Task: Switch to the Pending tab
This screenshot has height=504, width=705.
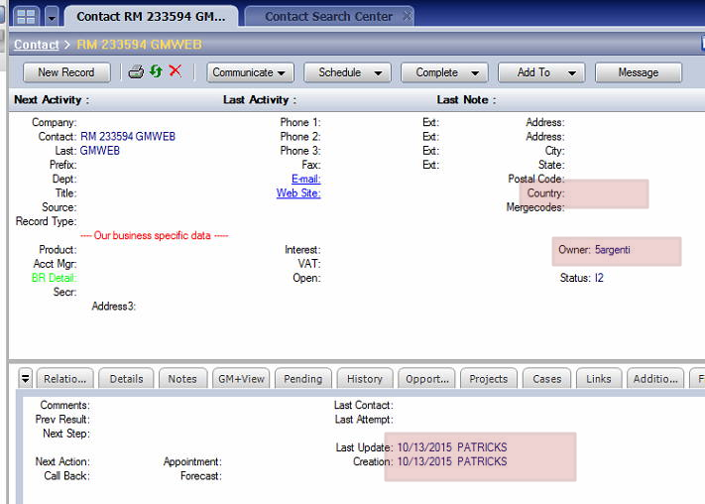Action: [302, 379]
